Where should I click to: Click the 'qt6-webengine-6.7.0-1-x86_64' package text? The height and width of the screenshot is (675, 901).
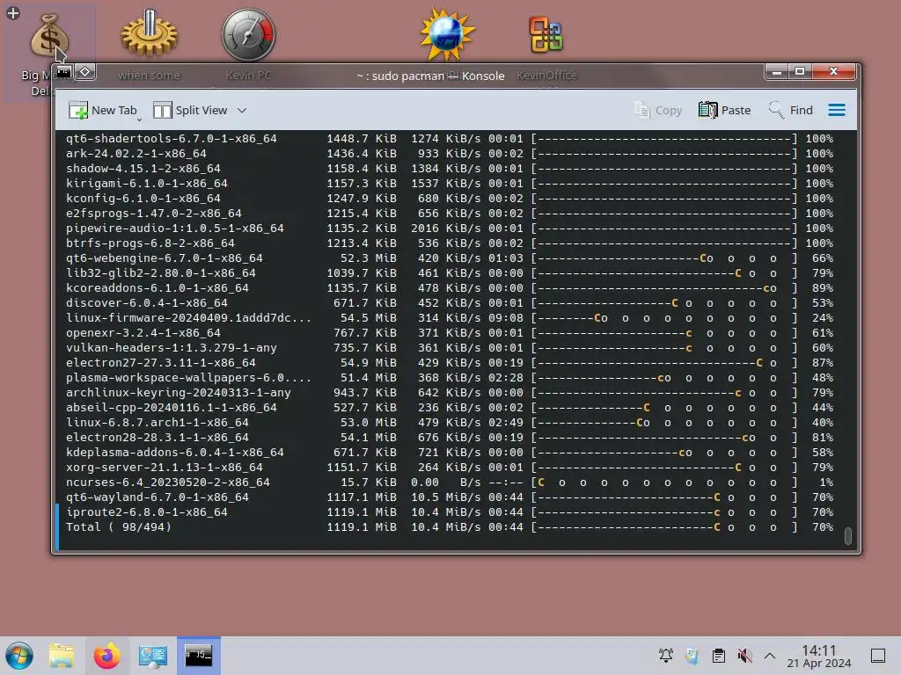165,258
